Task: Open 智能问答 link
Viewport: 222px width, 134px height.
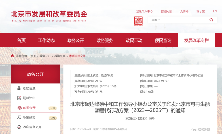Action: [166, 11]
